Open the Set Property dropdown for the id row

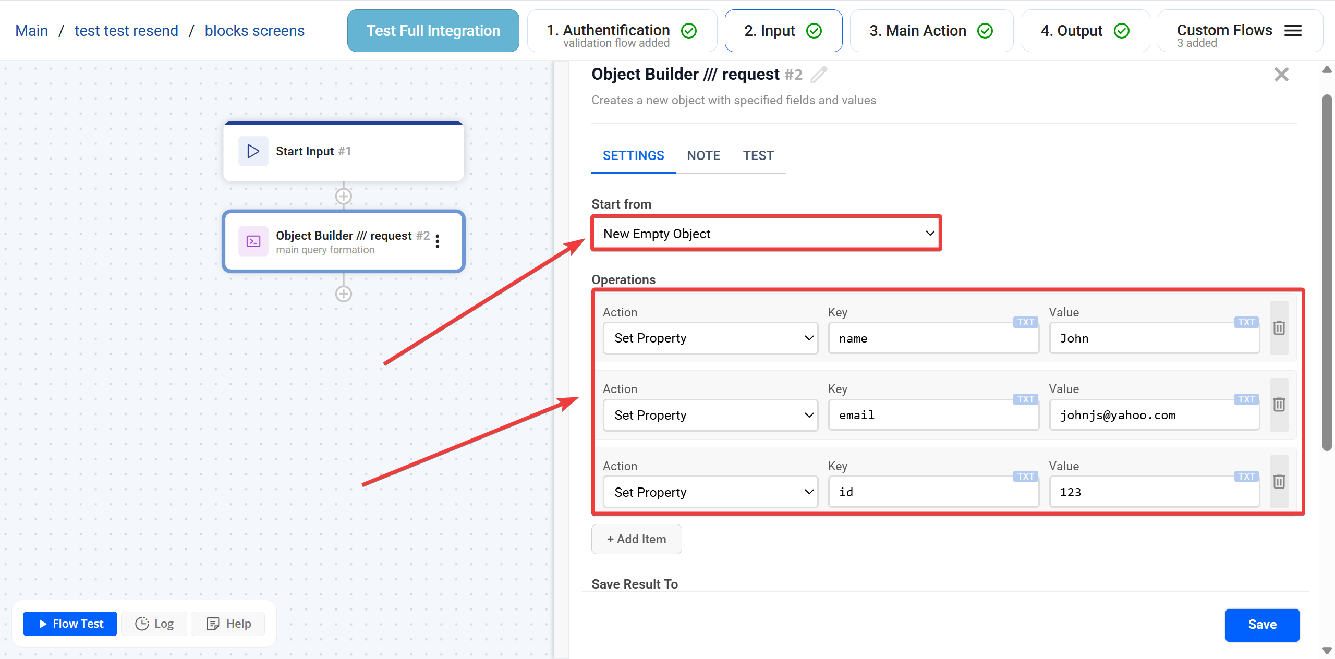pos(710,492)
